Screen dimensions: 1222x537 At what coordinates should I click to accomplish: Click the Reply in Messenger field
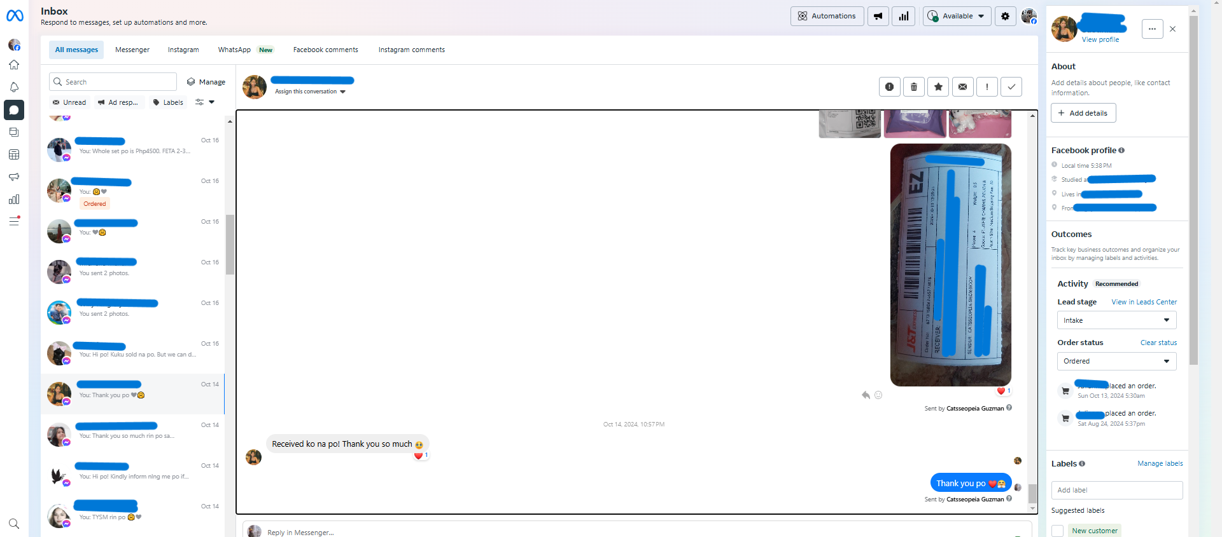coord(636,530)
